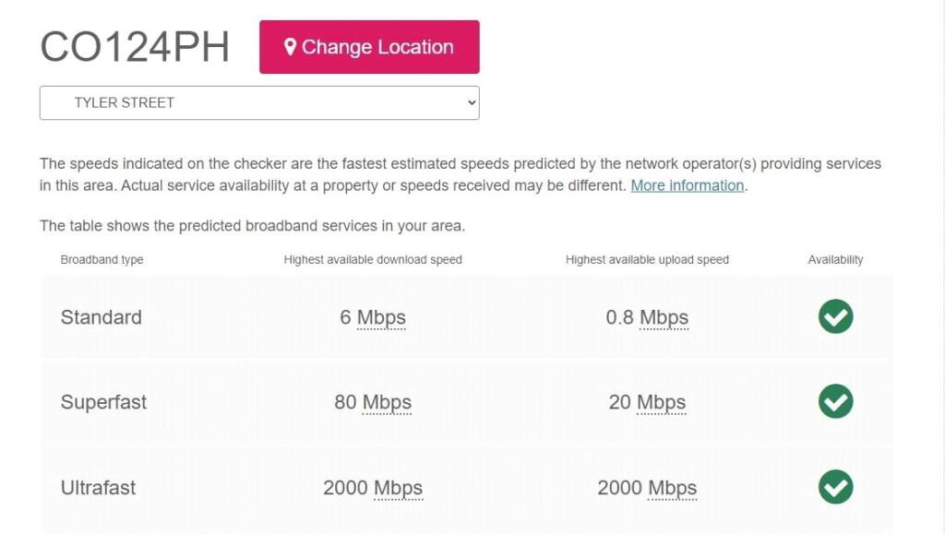Screen dimensions: 945x534
Task: Click the Mbps abbreviation beside 80 download speed
Action: (386, 402)
